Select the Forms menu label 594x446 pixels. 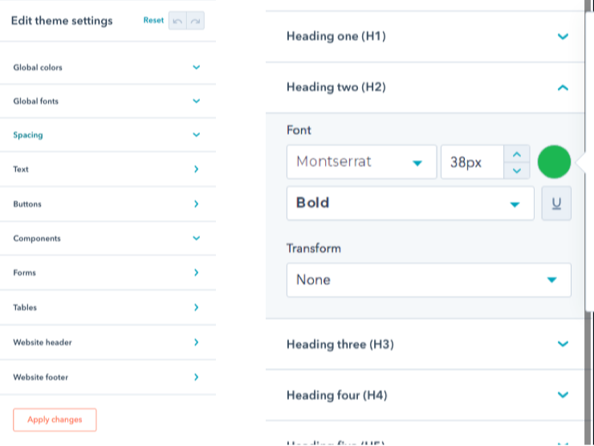coord(25,272)
